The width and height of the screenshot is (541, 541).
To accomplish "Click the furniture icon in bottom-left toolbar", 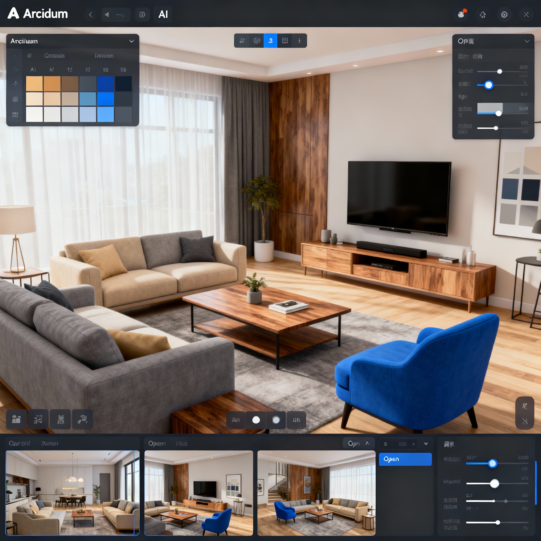I will [16, 419].
